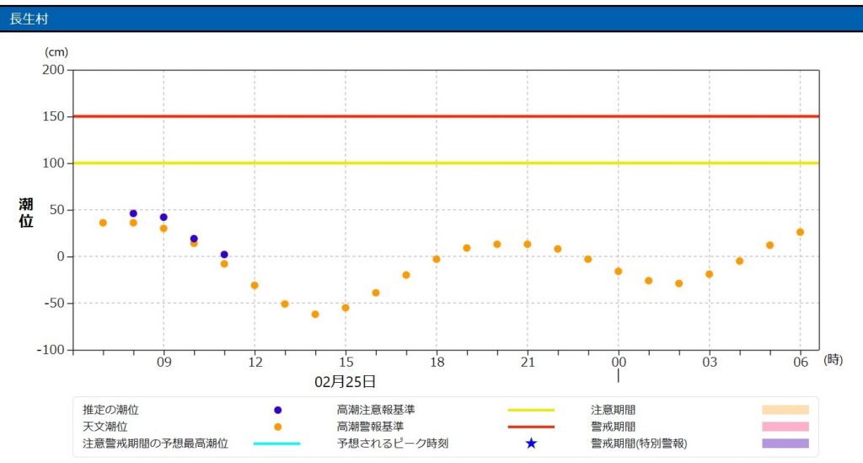The image size is (863, 463).
Task: Click the -50 y-axis value
Action: tap(54, 303)
